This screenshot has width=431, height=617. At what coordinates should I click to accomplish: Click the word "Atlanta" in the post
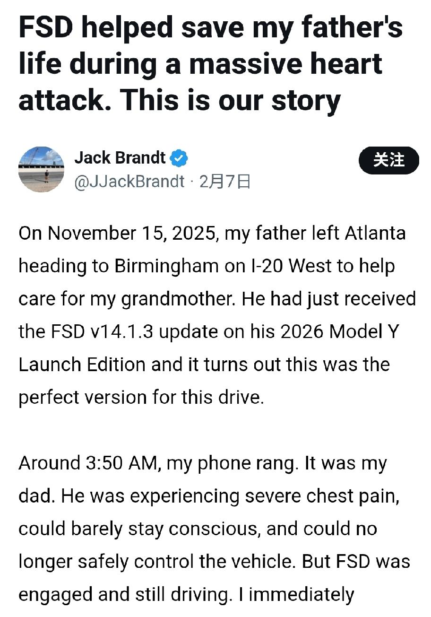[375, 234]
